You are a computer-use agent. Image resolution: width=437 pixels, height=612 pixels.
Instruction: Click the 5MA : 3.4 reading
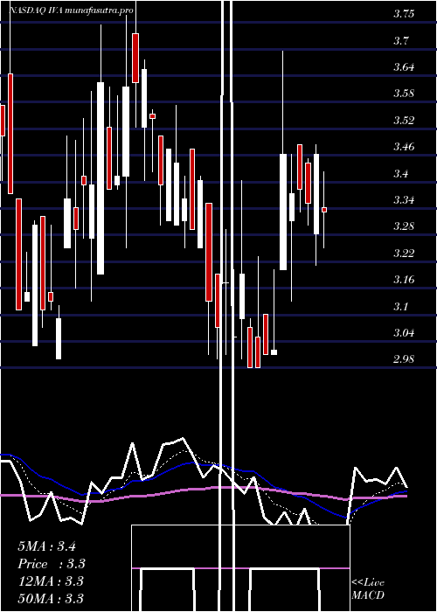46,546
